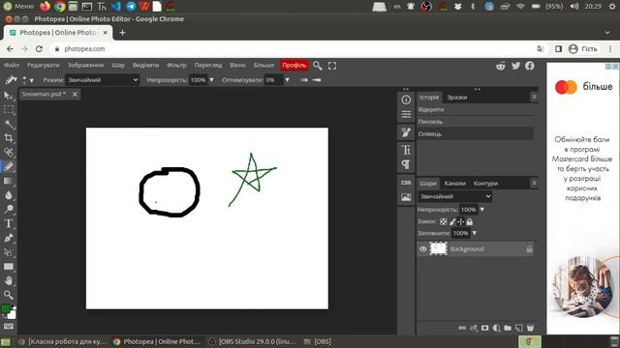Open Facebook icon link
The width and height of the screenshot is (620, 348).
[x=530, y=66]
